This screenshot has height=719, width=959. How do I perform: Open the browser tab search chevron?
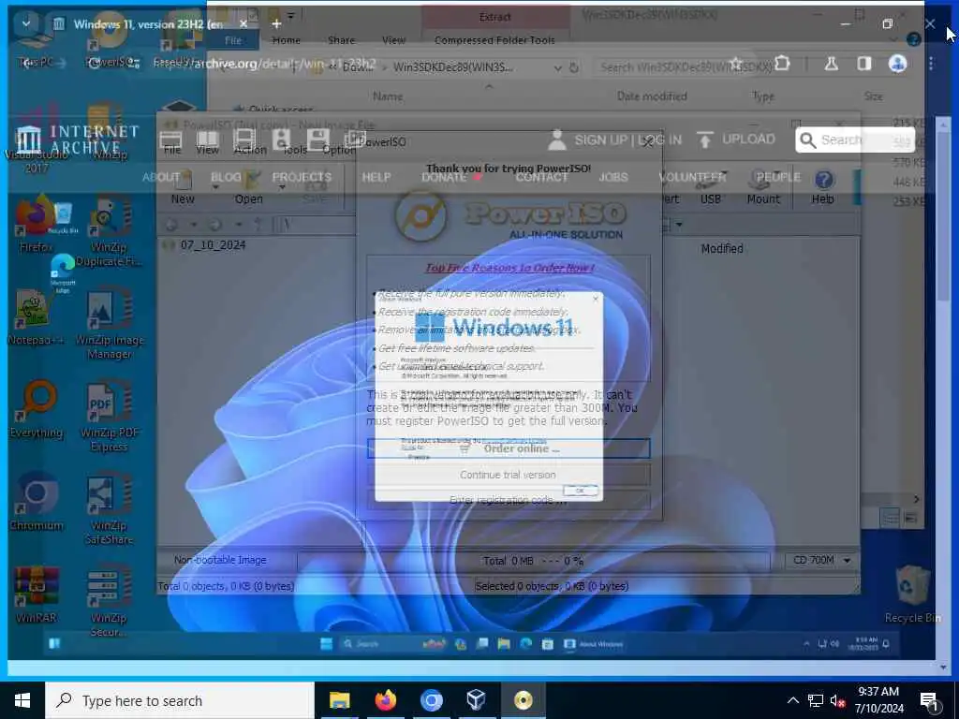point(25,23)
